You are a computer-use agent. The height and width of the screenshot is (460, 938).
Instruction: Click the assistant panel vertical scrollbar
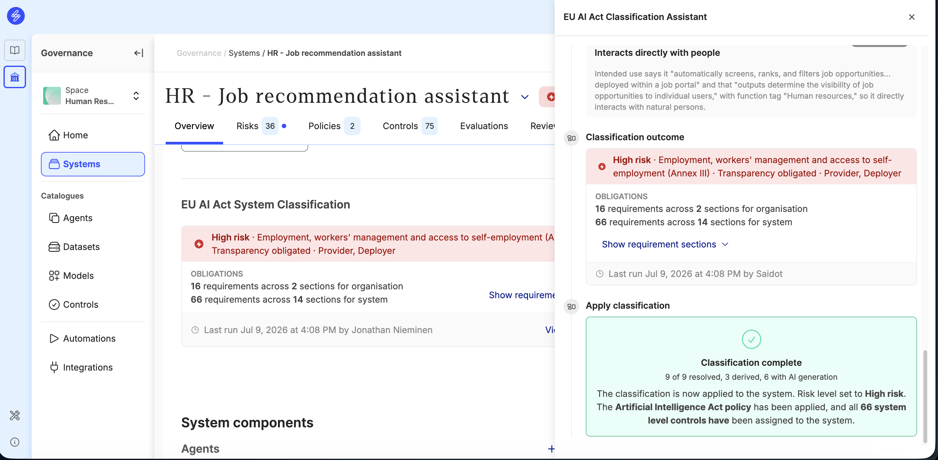925,396
